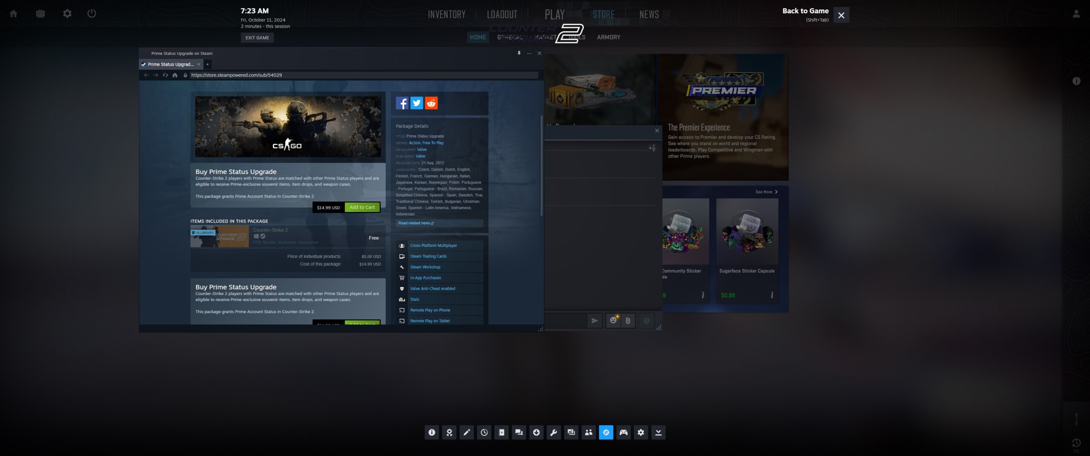Click the browser back arrow

point(146,75)
